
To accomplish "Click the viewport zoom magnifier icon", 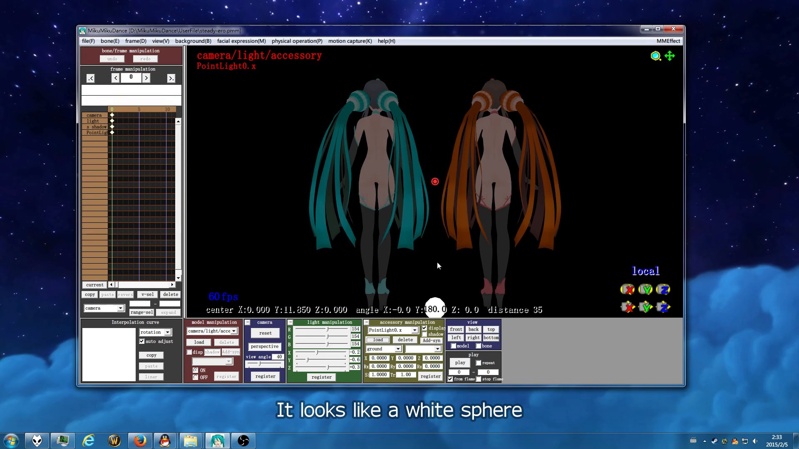I will [655, 56].
